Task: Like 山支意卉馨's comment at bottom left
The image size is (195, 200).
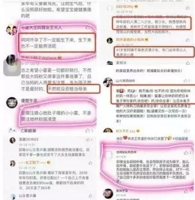Action: (x=90, y=196)
